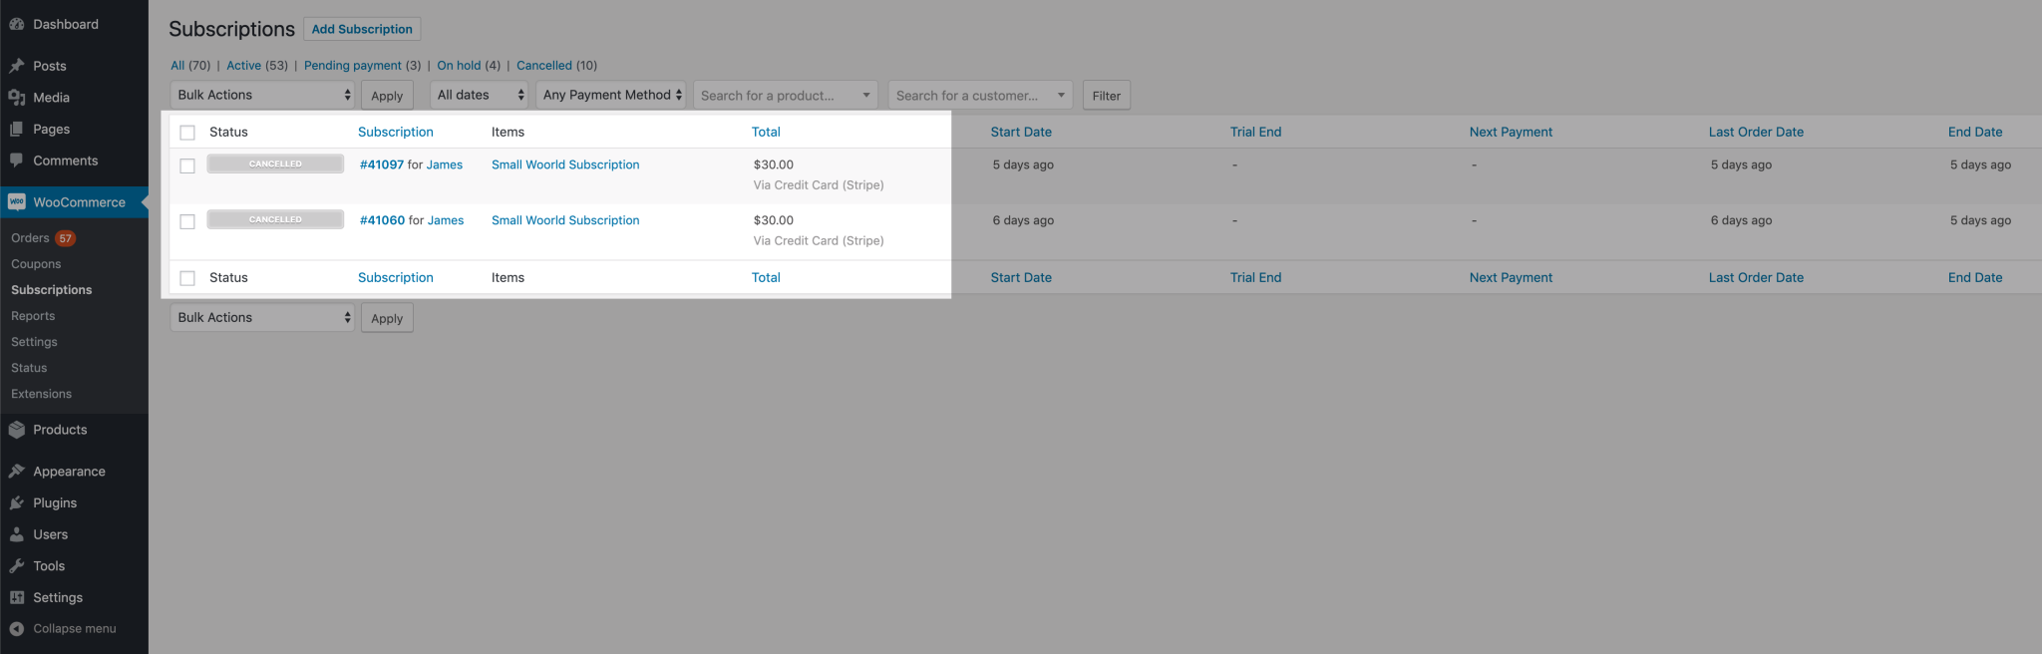The width and height of the screenshot is (2042, 654).
Task: Switch to the Cancelled subscriptions view
Action: pyautogui.click(x=545, y=65)
